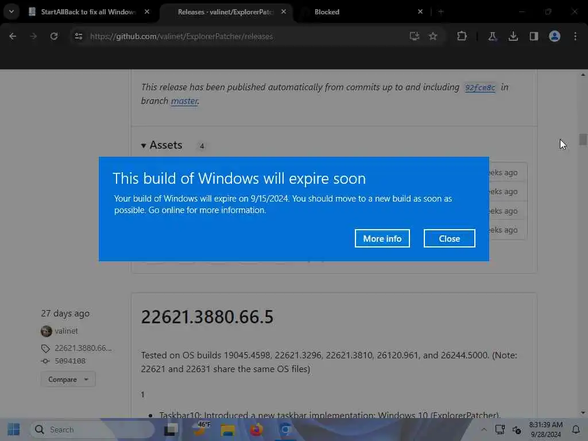The image size is (588, 441).
Task: Open the tab search dropdown arrow
Action: pyautogui.click(x=11, y=11)
